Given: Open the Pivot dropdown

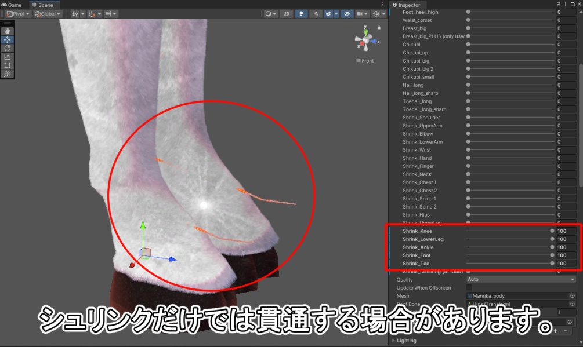Looking at the screenshot, I should tap(18, 14).
